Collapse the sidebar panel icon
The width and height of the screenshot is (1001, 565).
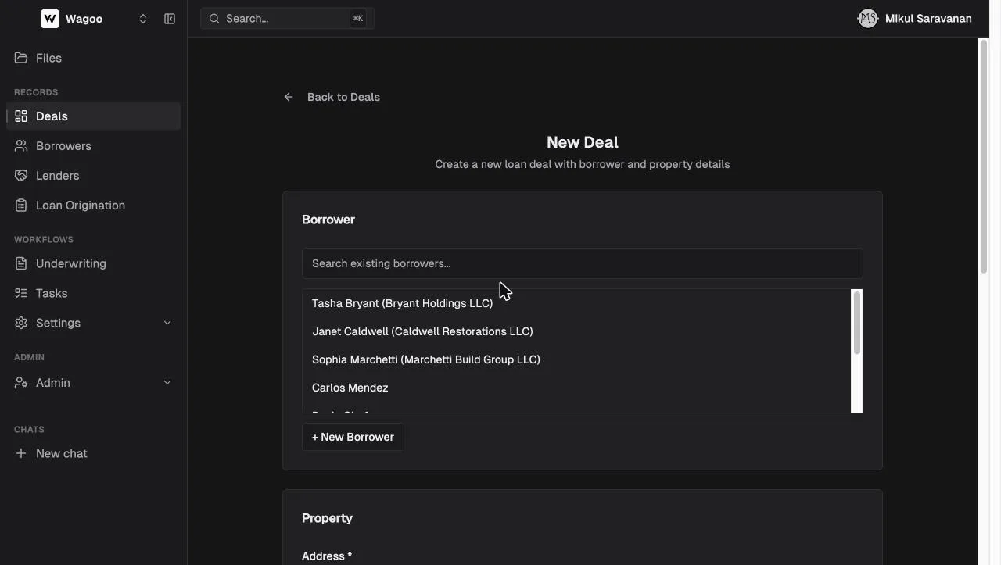coord(170,19)
